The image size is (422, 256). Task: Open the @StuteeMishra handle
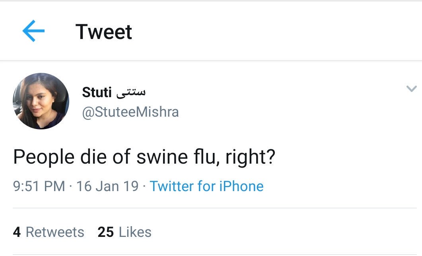(x=130, y=112)
